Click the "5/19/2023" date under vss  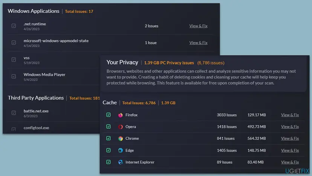[x=31, y=63]
